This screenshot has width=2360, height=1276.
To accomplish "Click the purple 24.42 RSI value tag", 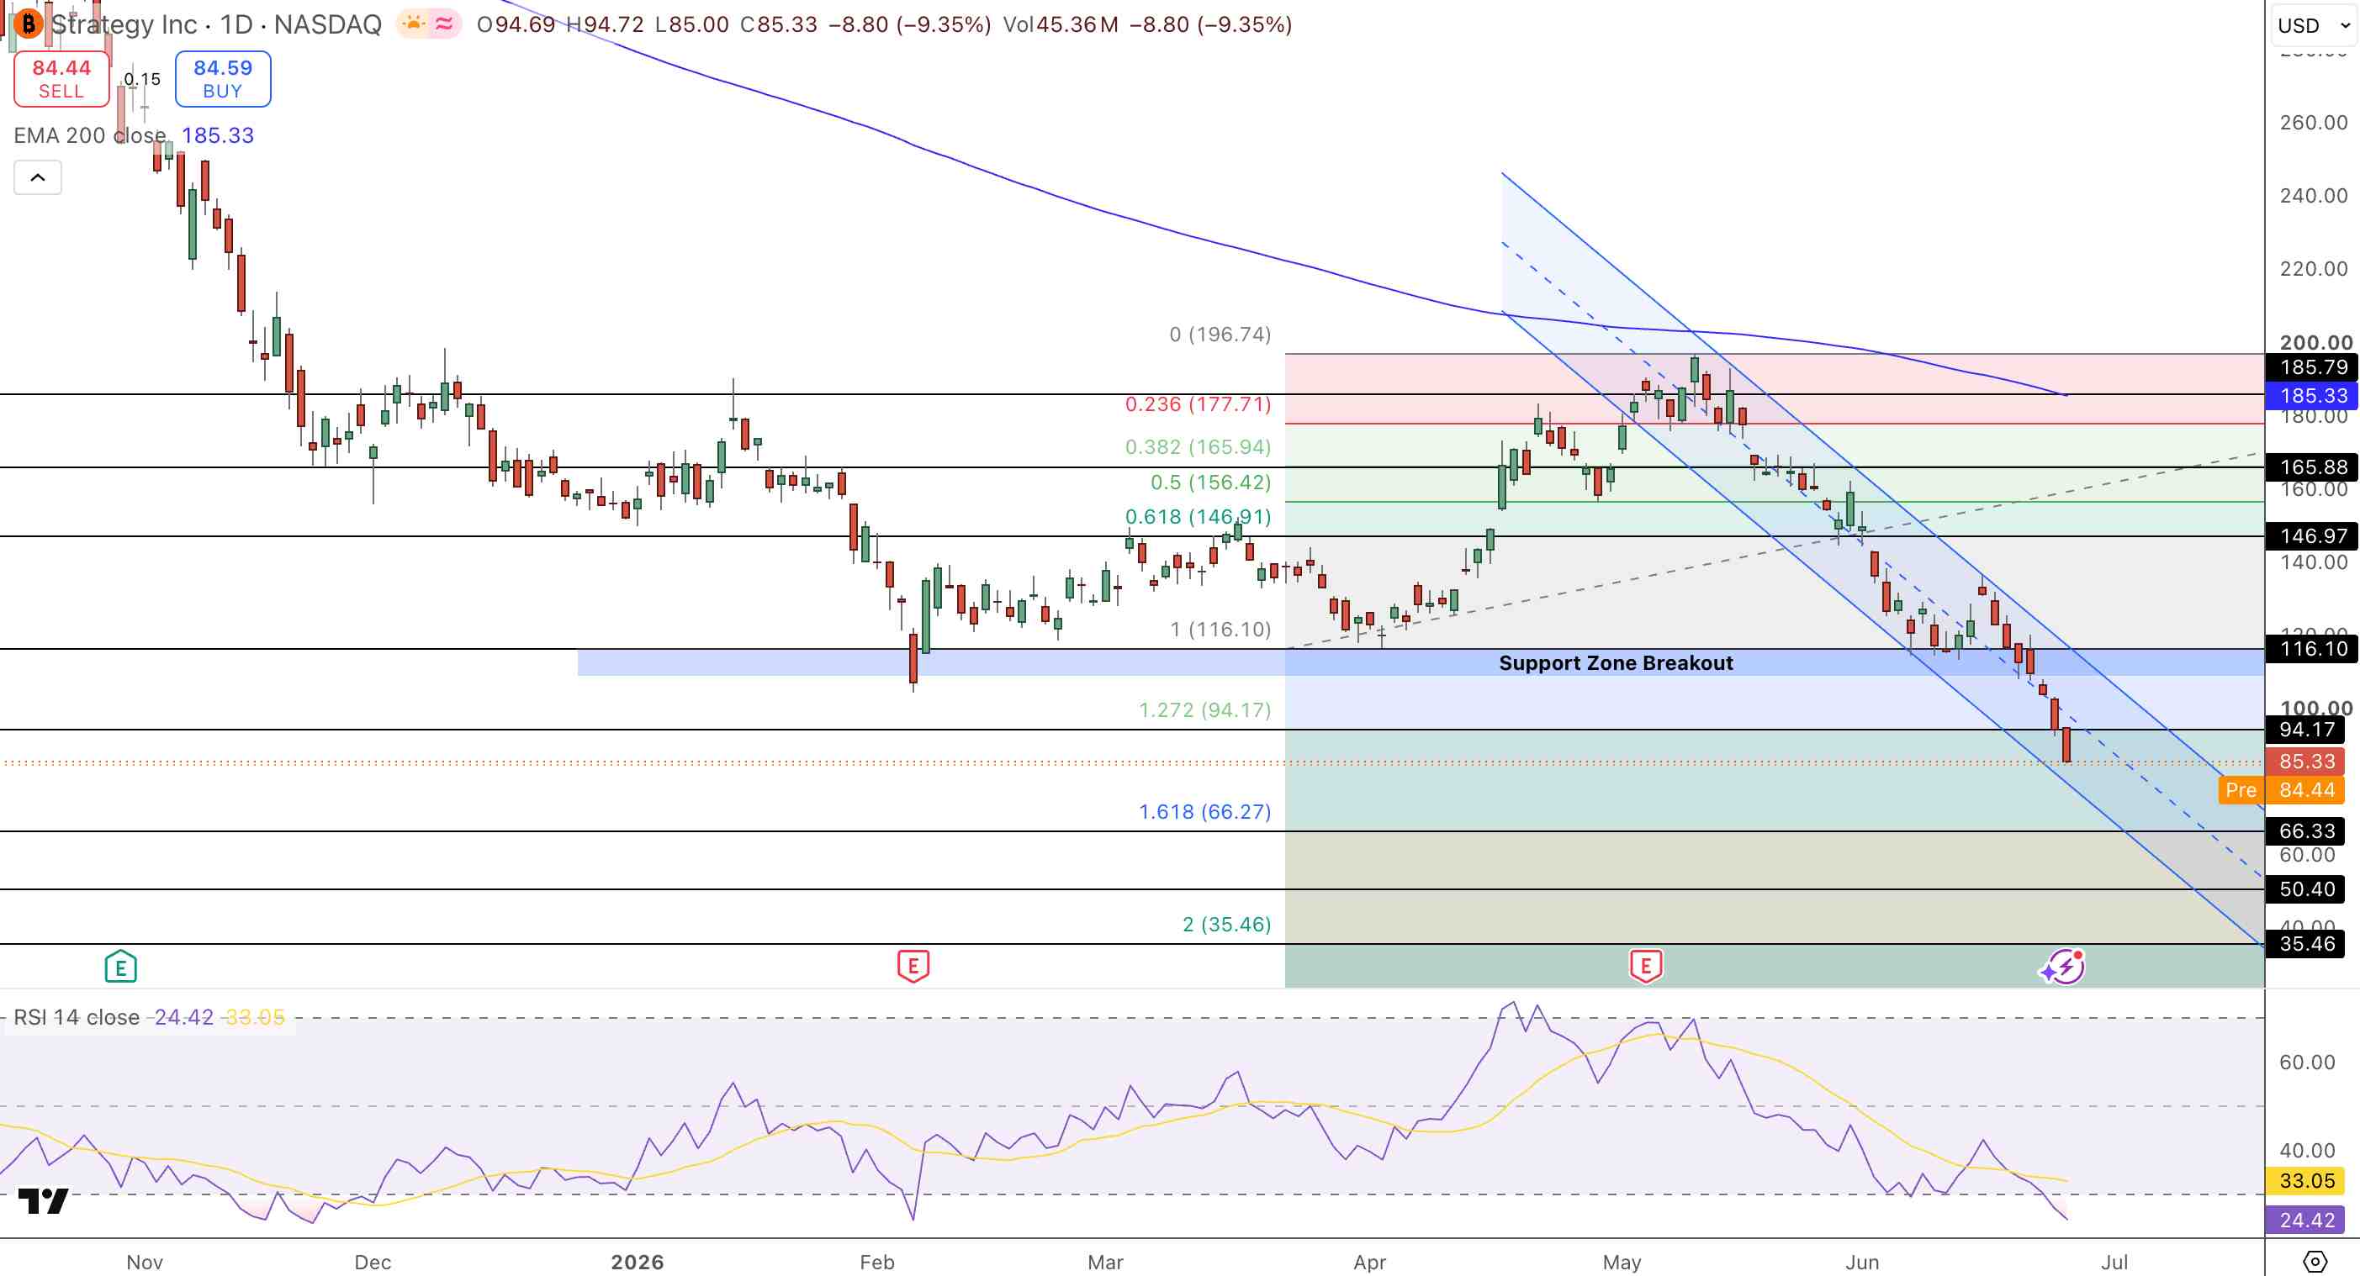I will (x=2305, y=1221).
